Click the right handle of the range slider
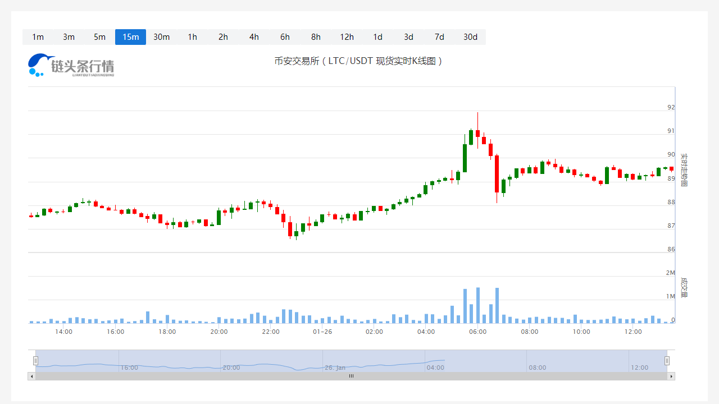Screen dimensions: 719x404 point(667,361)
